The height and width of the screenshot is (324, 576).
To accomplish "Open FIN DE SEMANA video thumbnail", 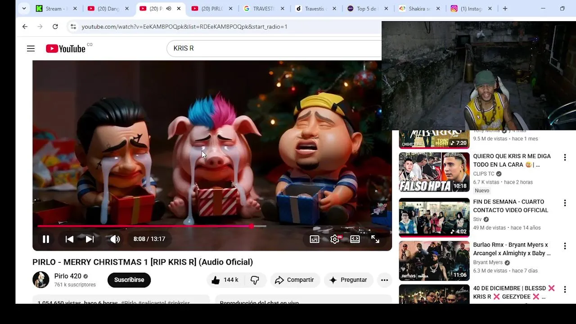I will 434,217.
